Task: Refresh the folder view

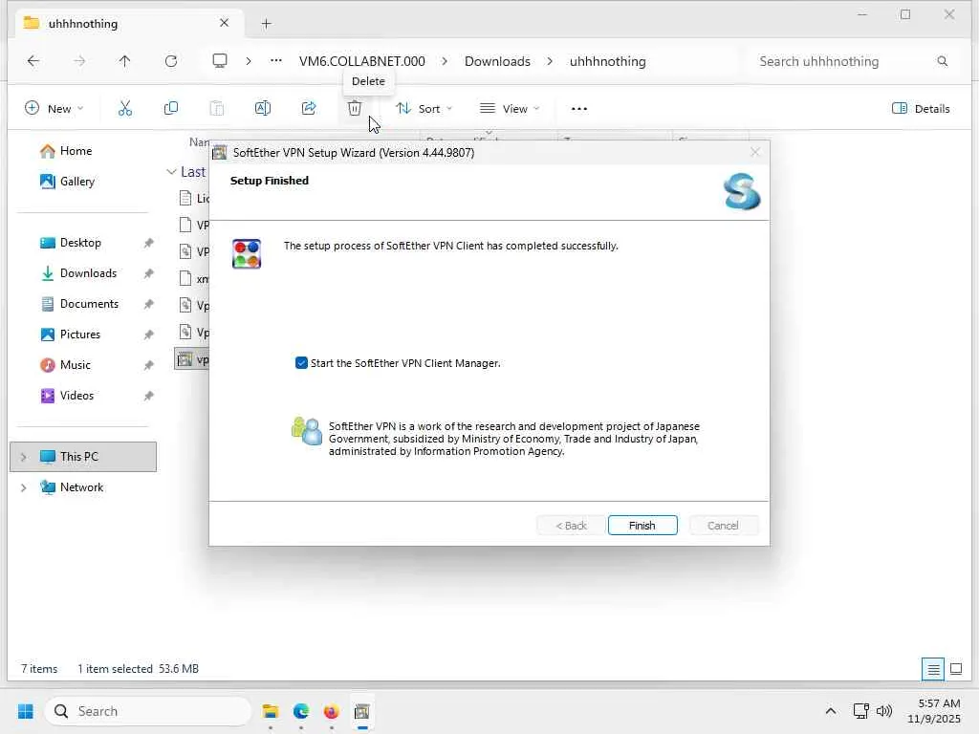Action: point(171,61)
